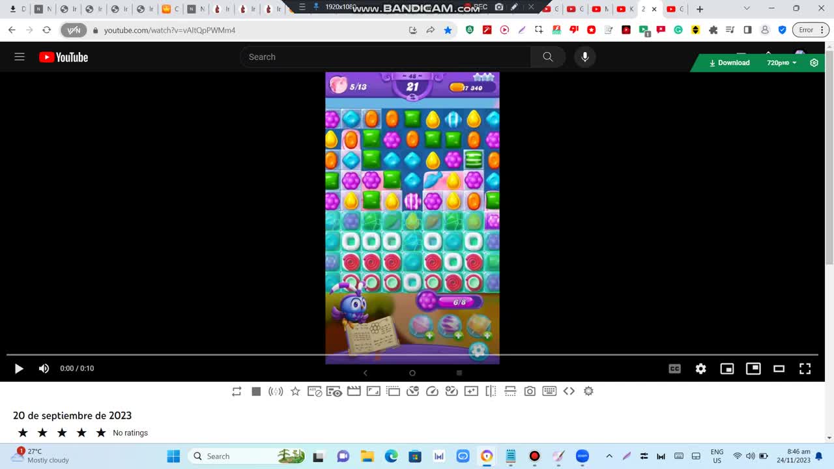834x469 pixels.
Task: Click the Error update button
Action: 811,30
